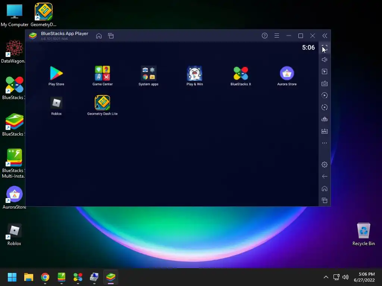Click the multi-window icon in title bar
Image resolution: width=382 pixels, height=286 pixels.
(110, 36)
